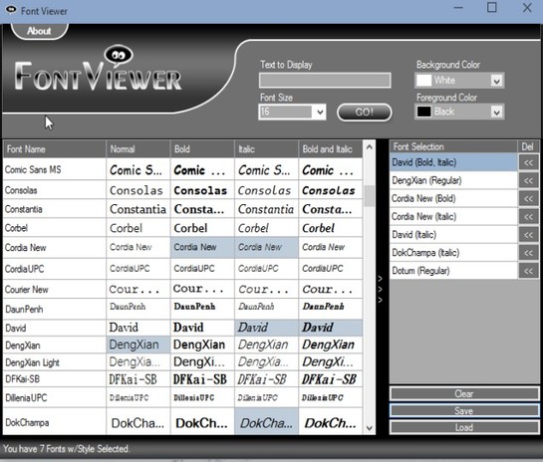Select Consolas Bold sample cell
543x462 pixels.
point(202,190)
